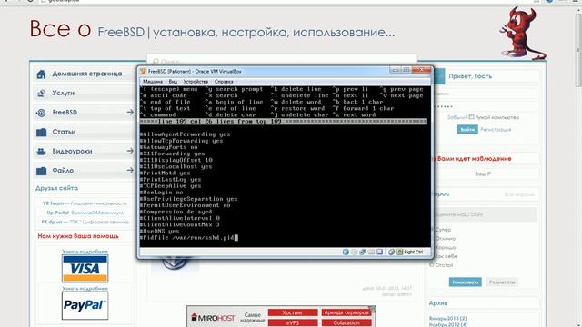Click the network adapter indicator in VirtualBox status bar
The image size is (582, 327).
363,252
